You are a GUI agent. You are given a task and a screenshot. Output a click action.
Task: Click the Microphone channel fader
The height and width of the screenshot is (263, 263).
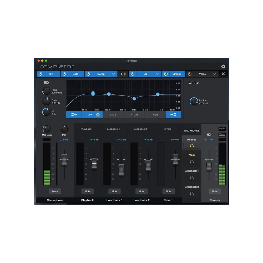point(64,160)
